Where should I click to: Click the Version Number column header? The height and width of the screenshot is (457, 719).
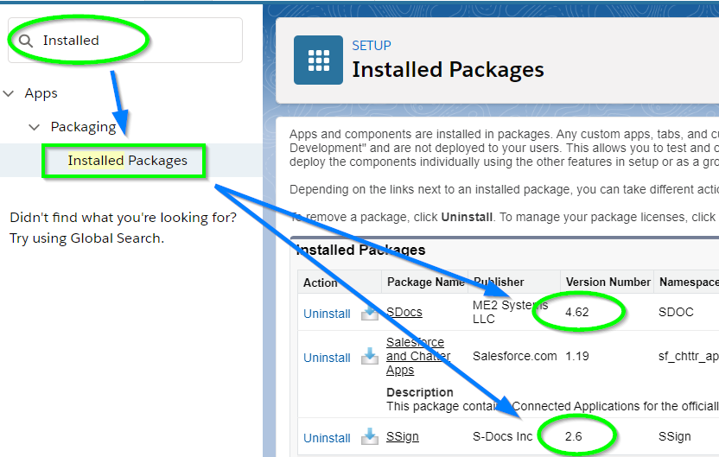coord(608,282)
